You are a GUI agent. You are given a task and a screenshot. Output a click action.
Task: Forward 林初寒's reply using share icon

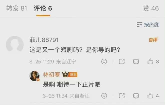point(122,96)
